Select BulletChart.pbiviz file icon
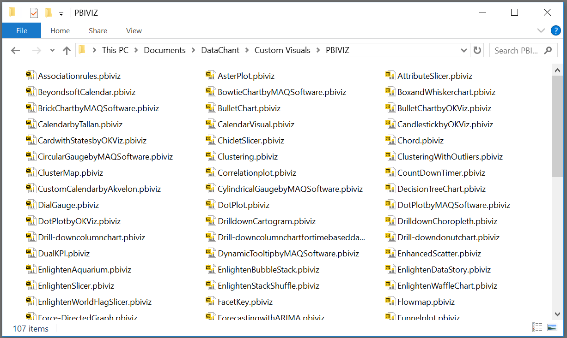567x338 pixels. 211,108
